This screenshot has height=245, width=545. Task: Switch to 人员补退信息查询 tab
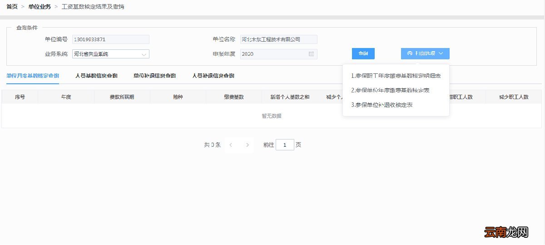(x=213, y=76)
